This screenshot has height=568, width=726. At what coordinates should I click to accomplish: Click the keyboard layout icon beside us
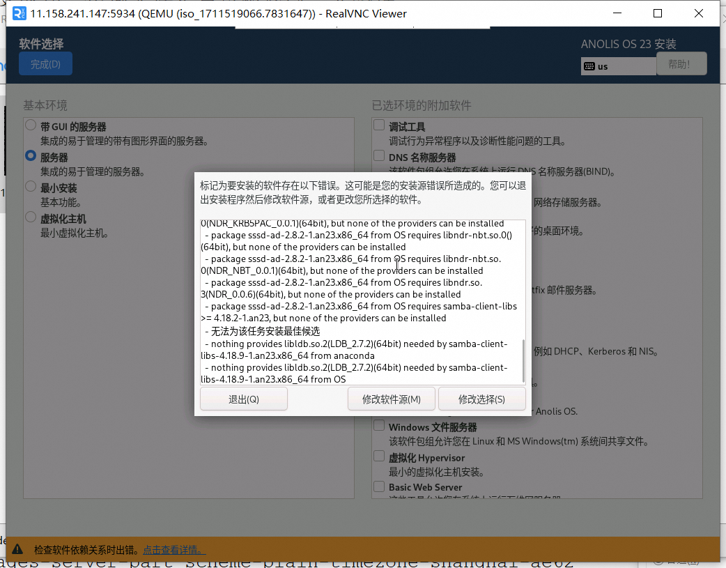pyautogui.click(x=589, y=66)
